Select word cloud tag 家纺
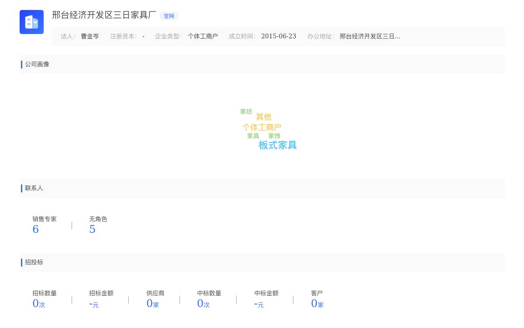The image size is (524, 328). (246, 112)
